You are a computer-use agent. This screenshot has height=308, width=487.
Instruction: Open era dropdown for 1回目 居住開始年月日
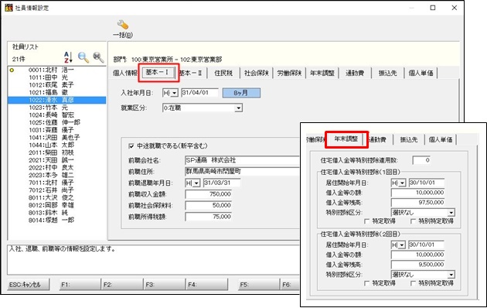402,183
